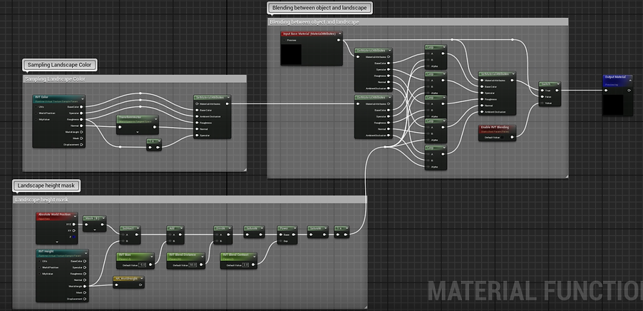Image resolution: width=643 pixels, height=311 pixels.
Task: Open the RVT Bias parameter chevron
Action: [151, 256]
